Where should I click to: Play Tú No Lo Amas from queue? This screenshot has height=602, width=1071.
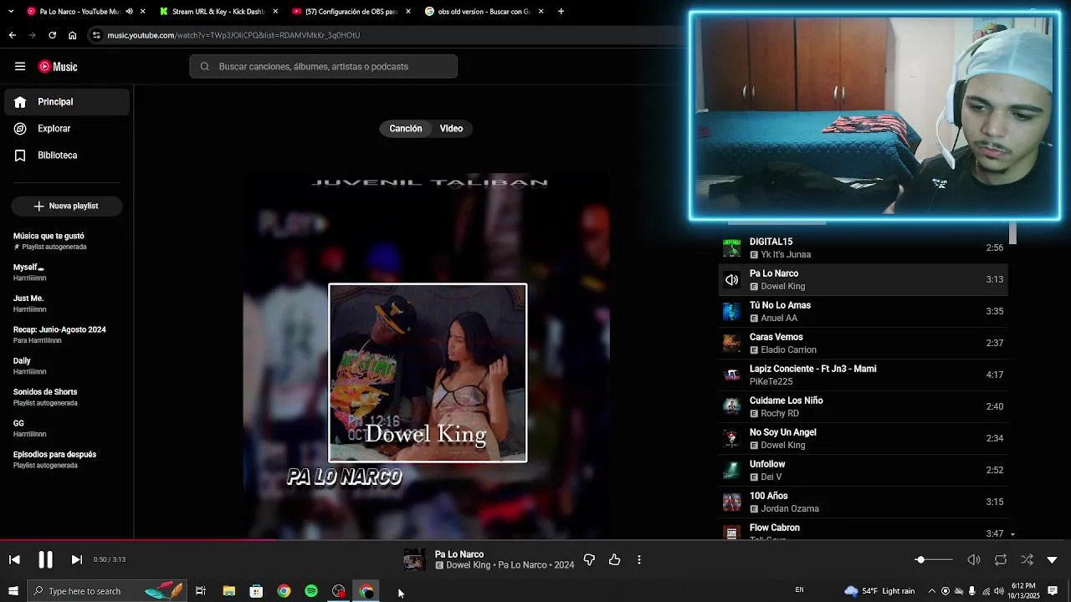click(x=863, y=311)
